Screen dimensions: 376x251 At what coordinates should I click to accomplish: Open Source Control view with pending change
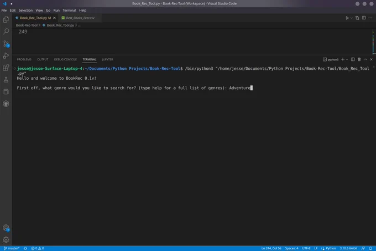click(x=6, y=44)
